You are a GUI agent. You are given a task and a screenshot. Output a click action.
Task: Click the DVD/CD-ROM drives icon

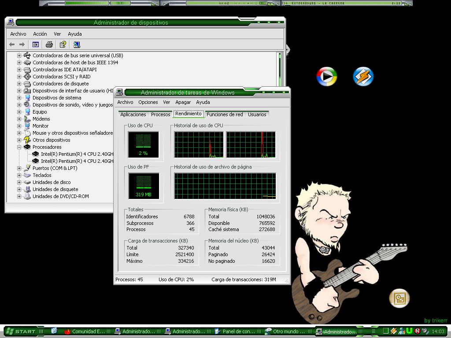coord(27,196)
